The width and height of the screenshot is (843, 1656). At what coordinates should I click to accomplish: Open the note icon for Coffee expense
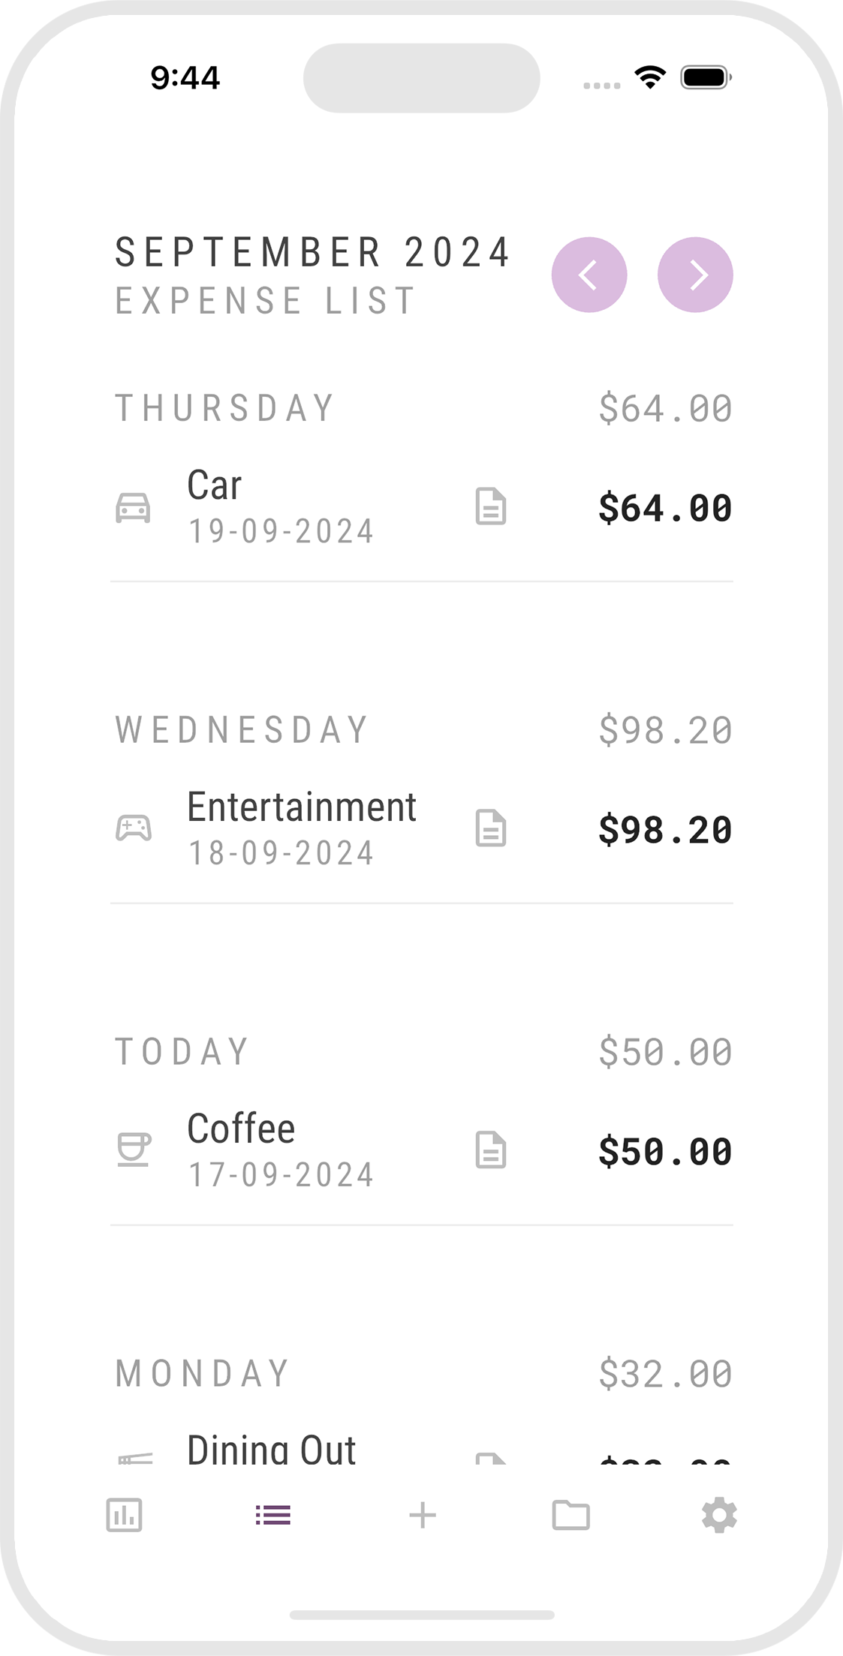click(x=491, y=1150)
